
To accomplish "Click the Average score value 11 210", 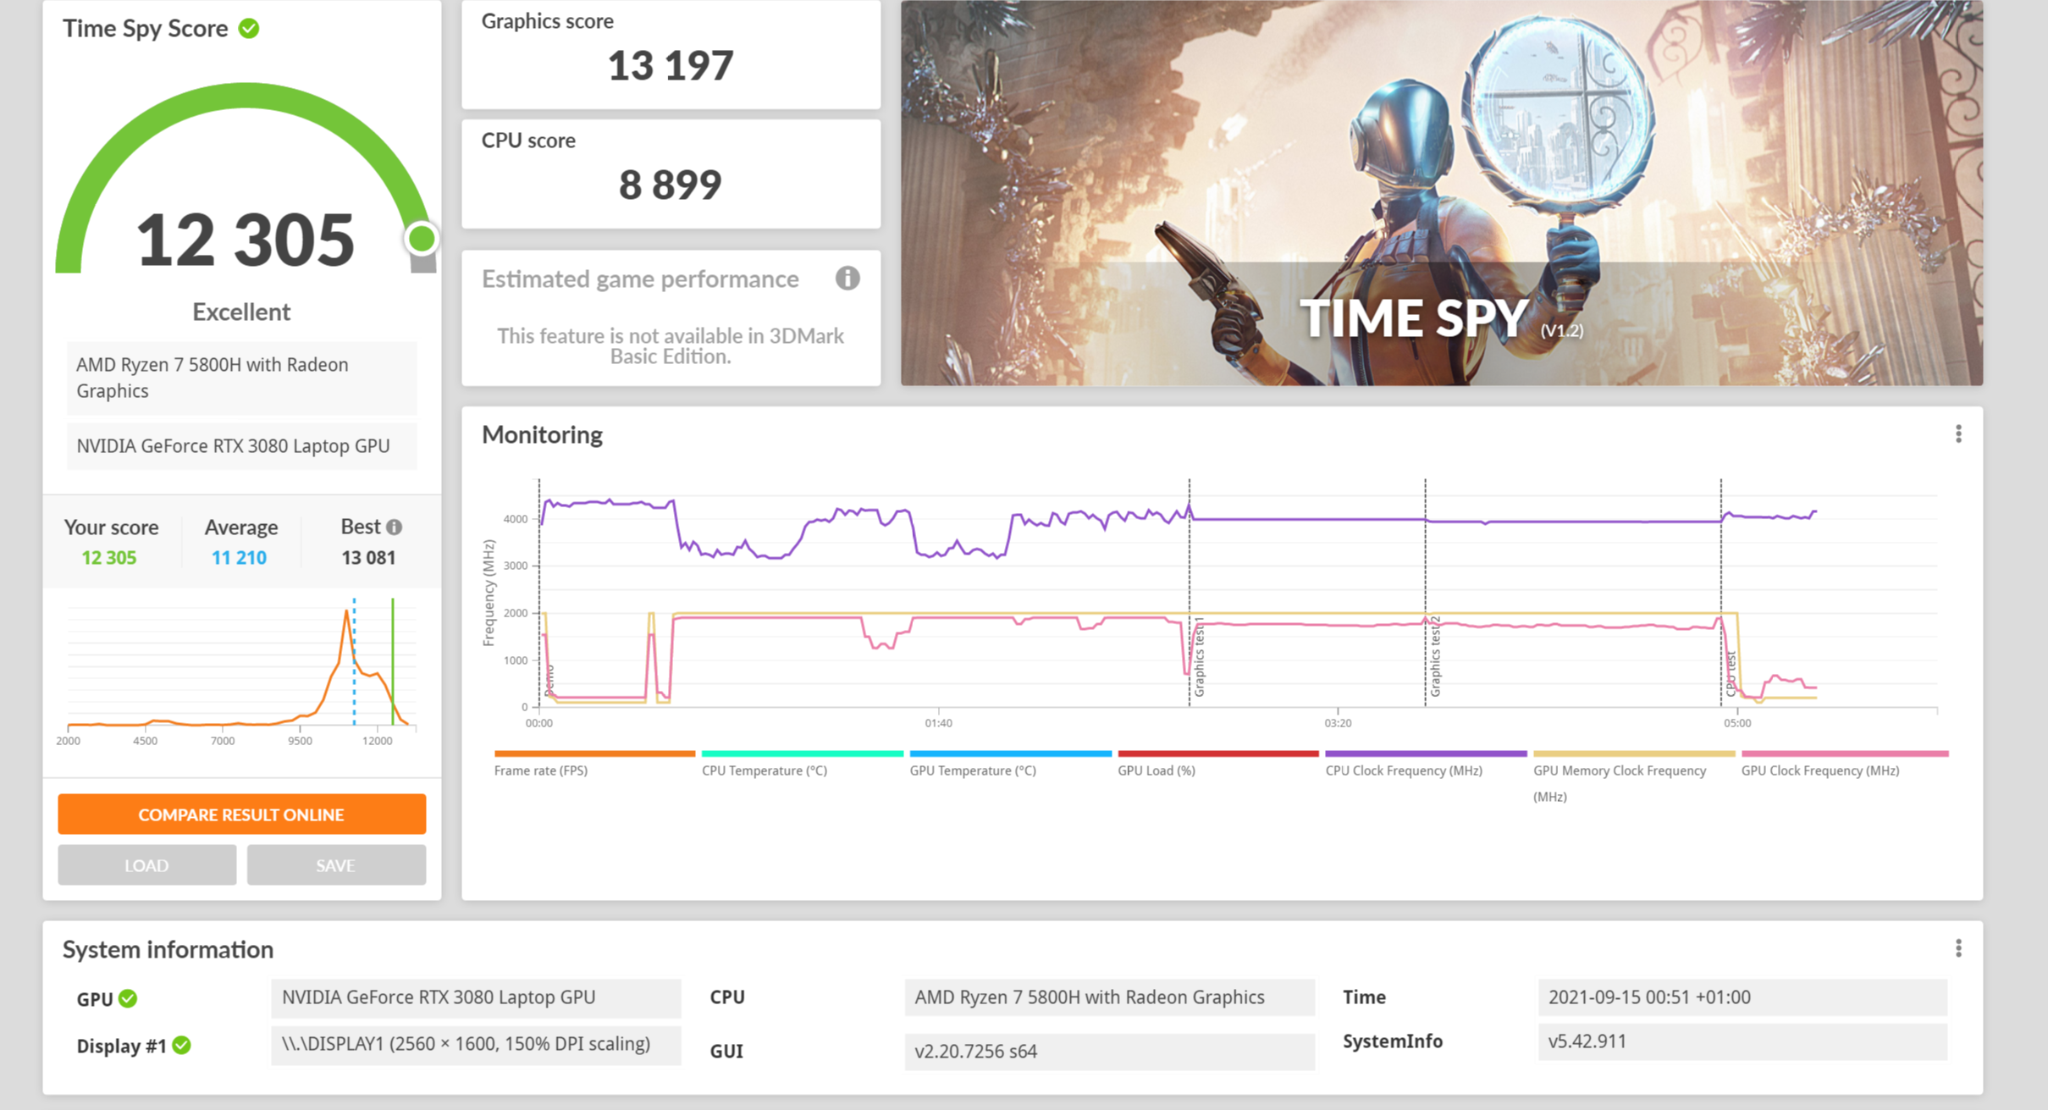I will click(239, 558).
